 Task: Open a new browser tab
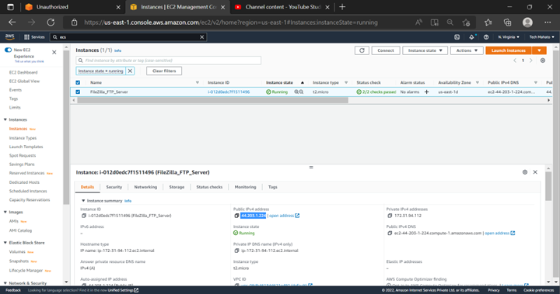[x=342, y=7]
